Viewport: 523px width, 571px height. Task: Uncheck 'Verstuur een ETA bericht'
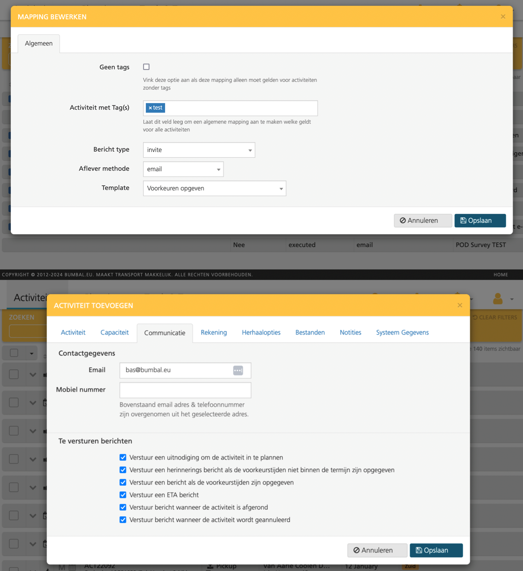pos(123,495)
